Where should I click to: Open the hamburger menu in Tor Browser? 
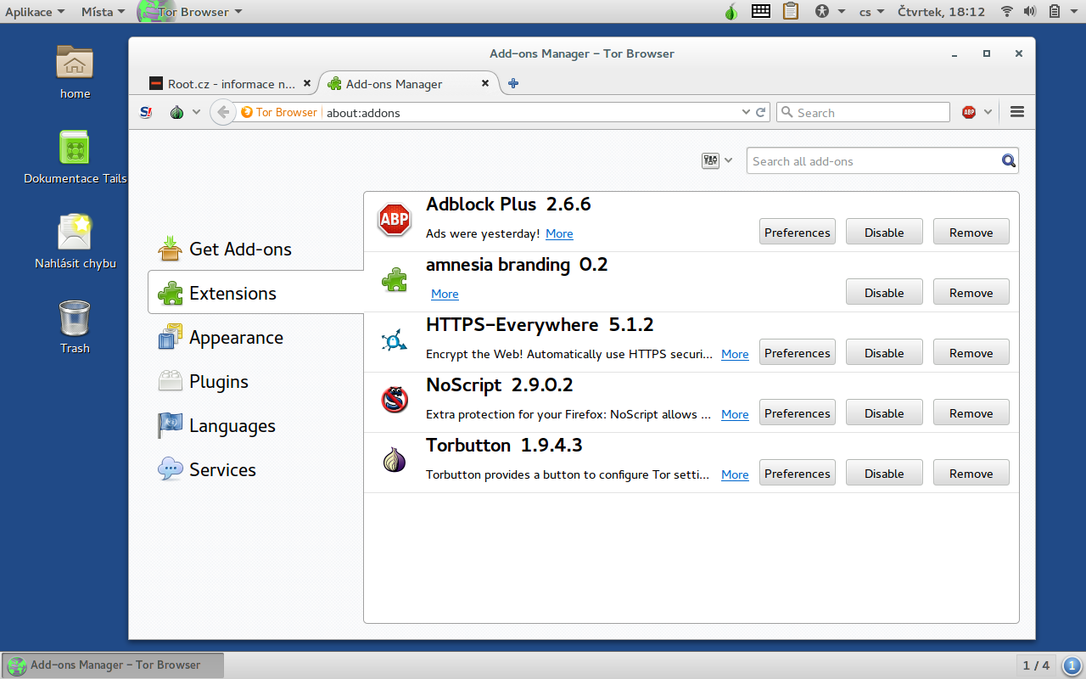(x=1017, y=112)
